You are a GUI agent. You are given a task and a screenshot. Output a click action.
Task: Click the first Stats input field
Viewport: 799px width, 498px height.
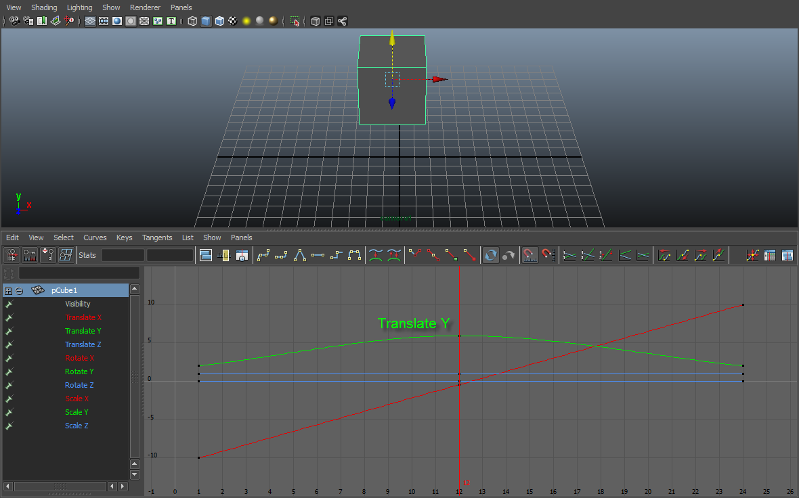(123, 255)
